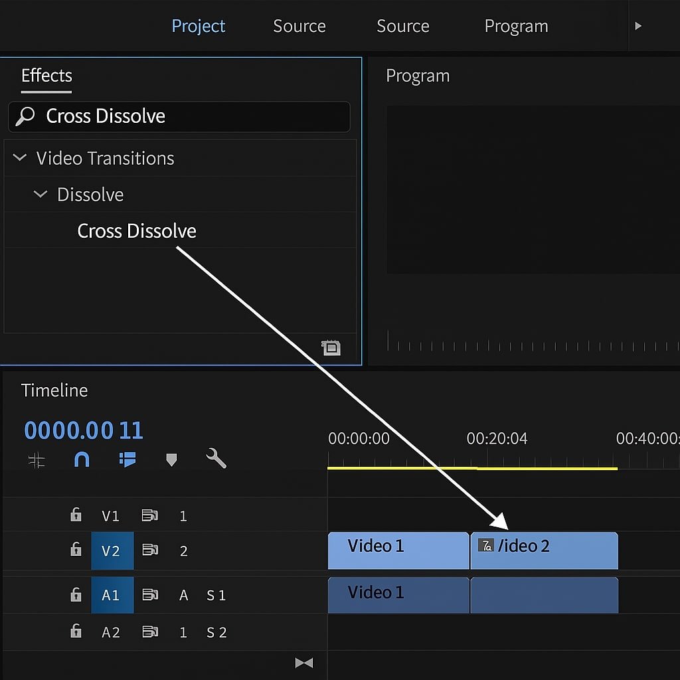Toggle lock on track A1
Image resolution: width=680 pixels, height=680 pixels.
coord(76,594)
